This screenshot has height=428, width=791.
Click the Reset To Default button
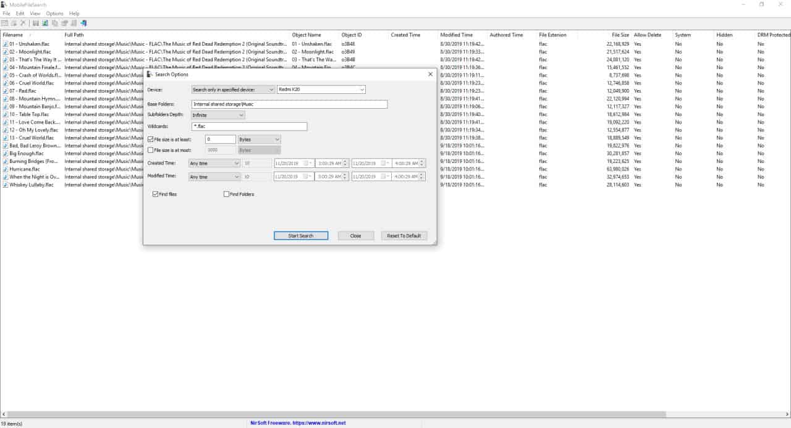tap(404, 235)
